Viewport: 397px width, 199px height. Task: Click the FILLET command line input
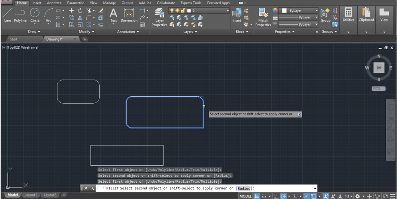pyautogui.click(x=283, y=188)
